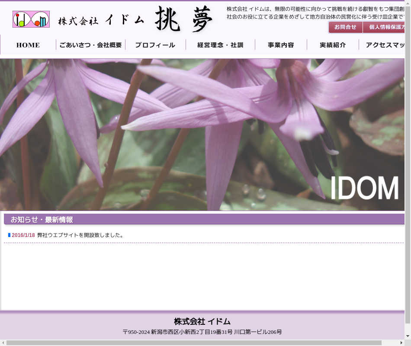Click the vertical scrollbar down arrow
The height and width of the screenshot is (346, 411).
[408, 336]
